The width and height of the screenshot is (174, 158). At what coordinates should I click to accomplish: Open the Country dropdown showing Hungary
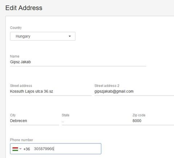pos(43,36)
